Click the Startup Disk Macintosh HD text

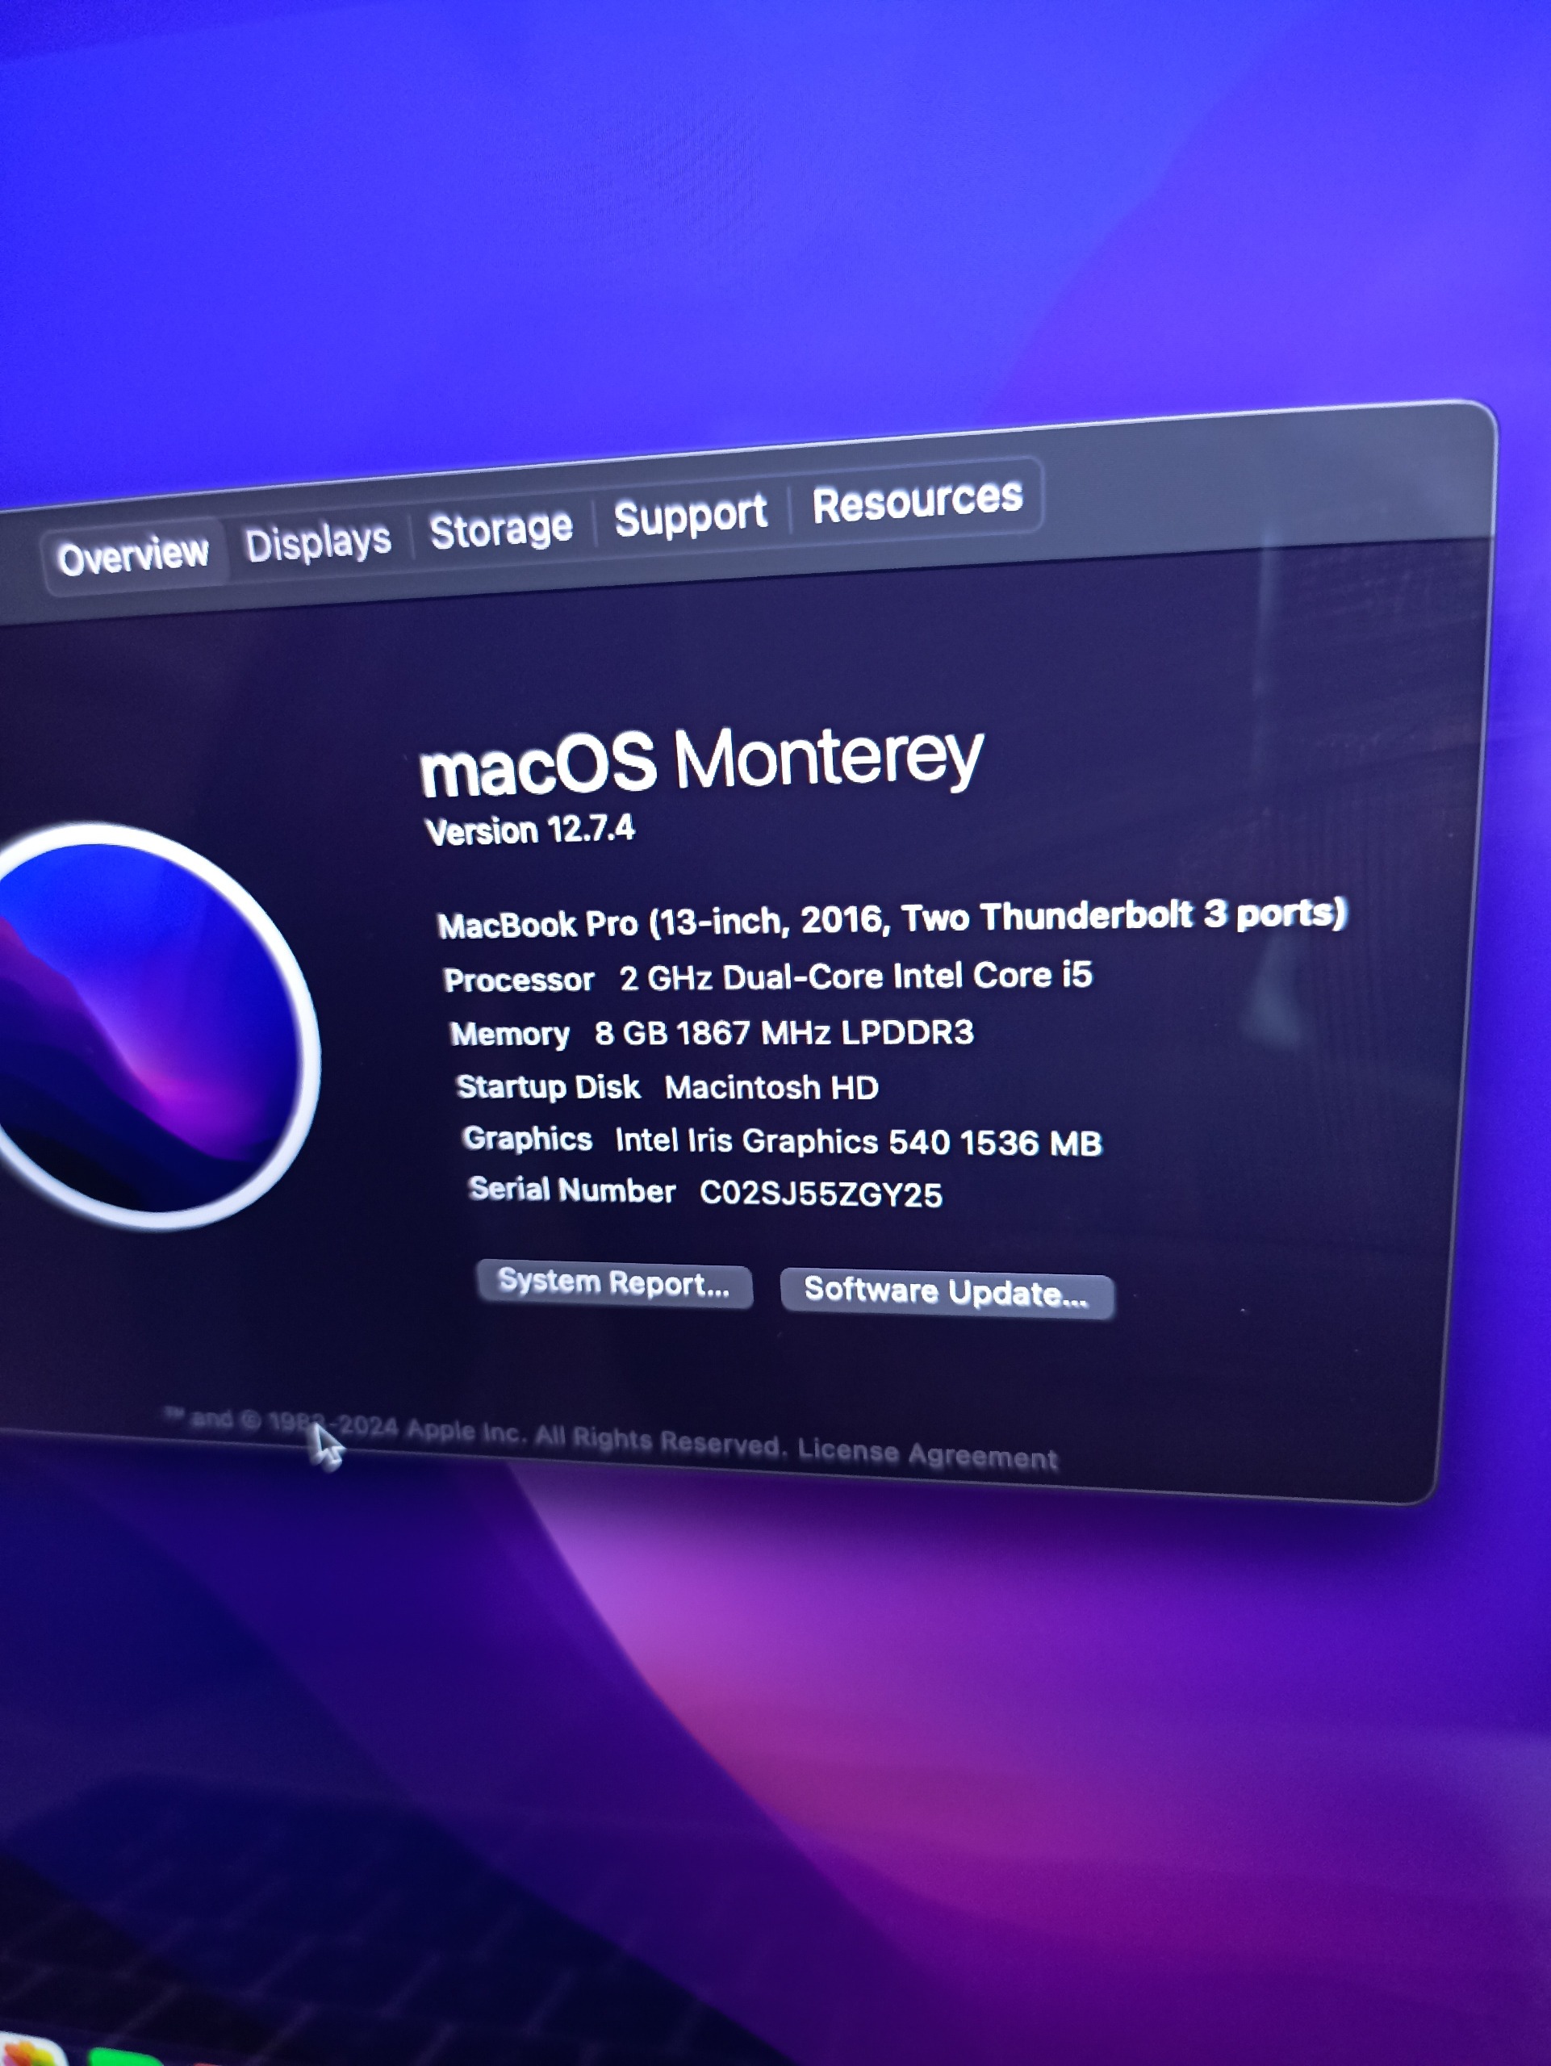[x=771, y=1087]
